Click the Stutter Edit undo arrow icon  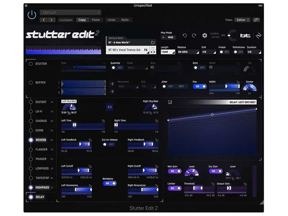tap(185, 35)
